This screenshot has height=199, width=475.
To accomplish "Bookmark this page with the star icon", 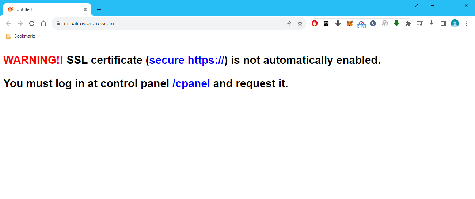I will (x=300, y=23).
